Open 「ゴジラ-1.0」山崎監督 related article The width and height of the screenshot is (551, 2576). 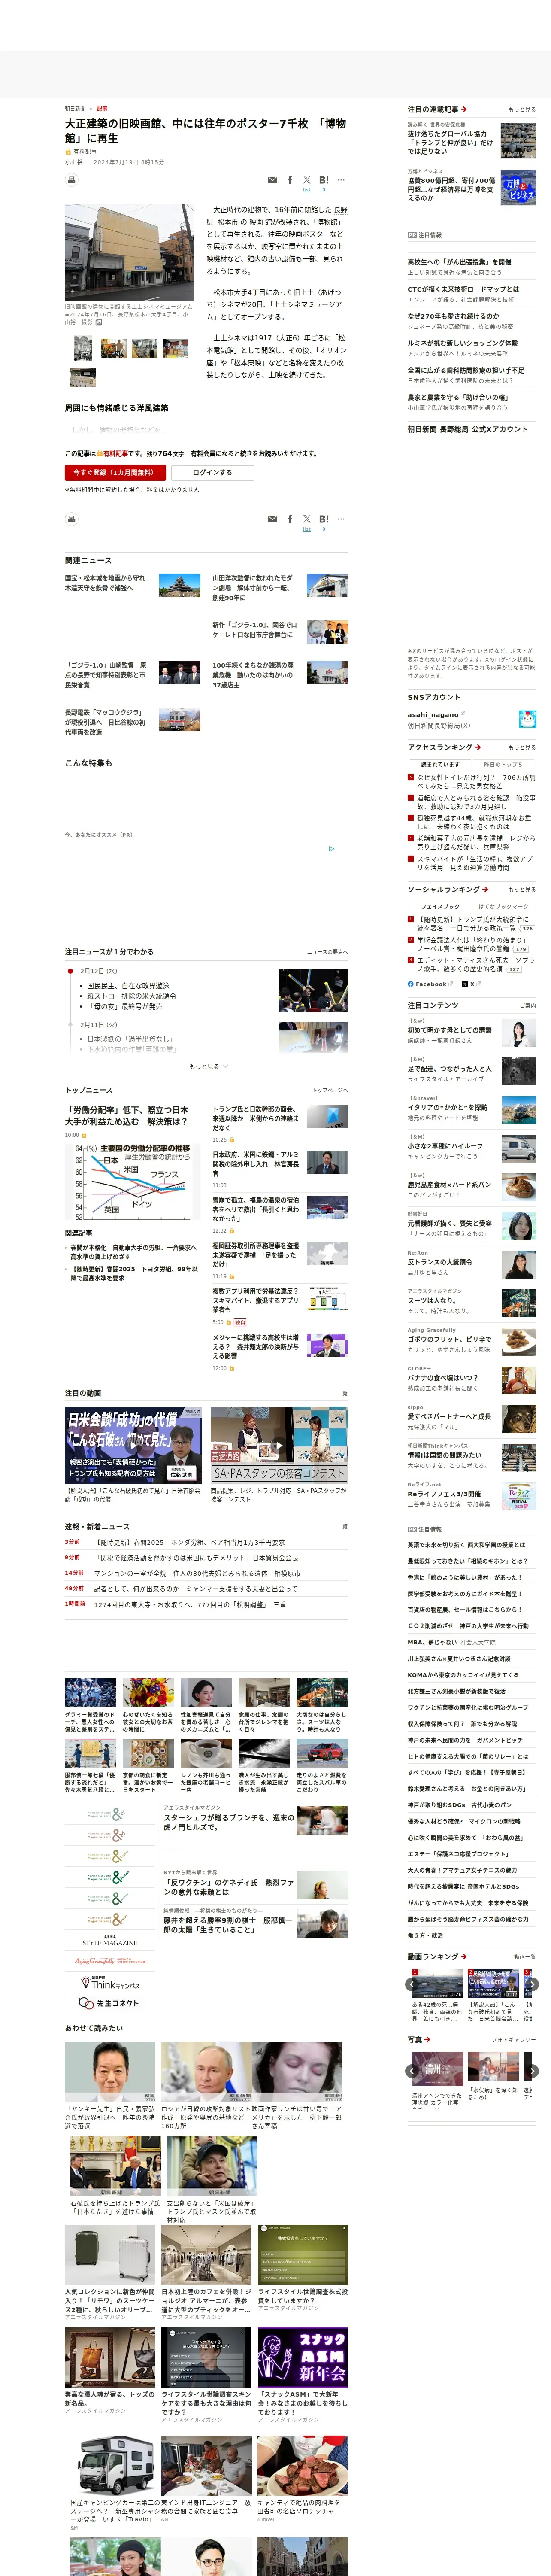(x=105, y=675)
